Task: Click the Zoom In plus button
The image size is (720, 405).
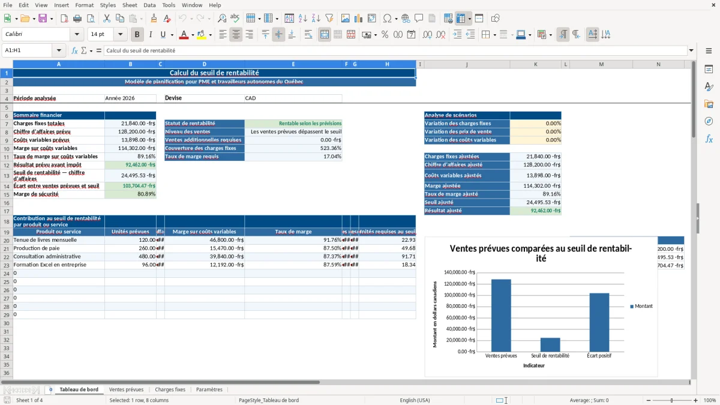Action: pos(696,400)
